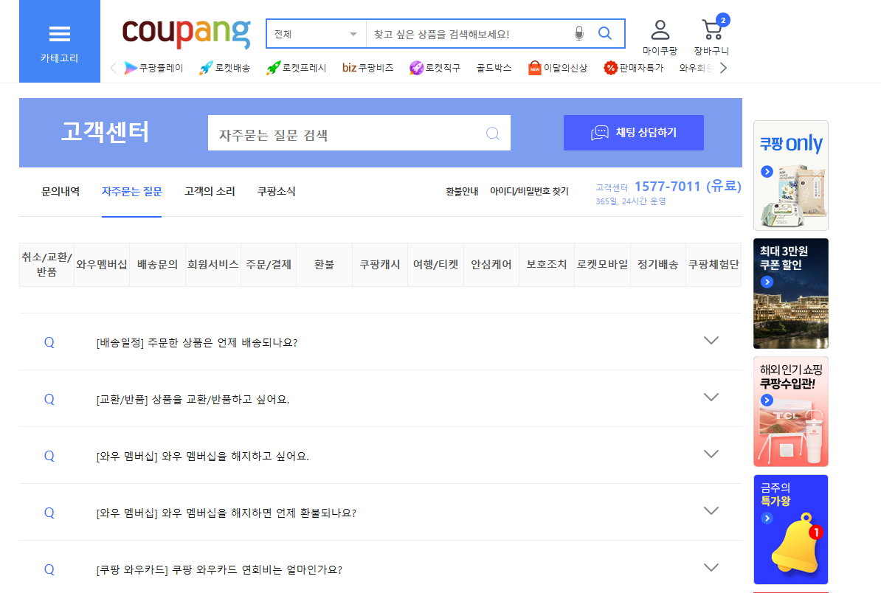Select 주문/결제 FAQ category

[x=269, y=265]
